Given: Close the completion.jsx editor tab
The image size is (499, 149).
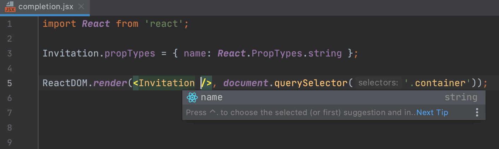Looking at the screenshot, I should click(81, 7).
